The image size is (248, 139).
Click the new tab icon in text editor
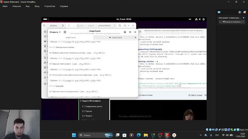tap(65, 32)
